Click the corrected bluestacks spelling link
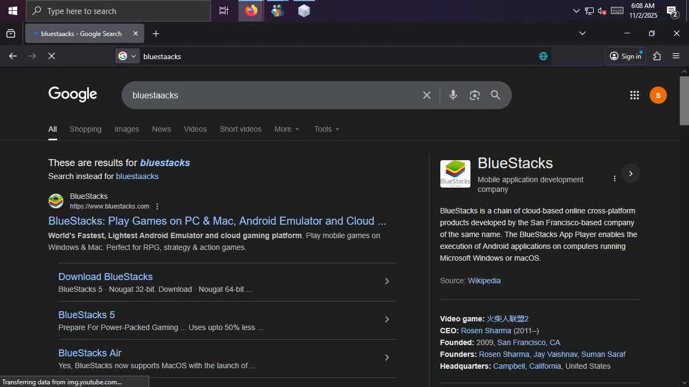This screenshot has width=689, height=387. coord(165,163)
